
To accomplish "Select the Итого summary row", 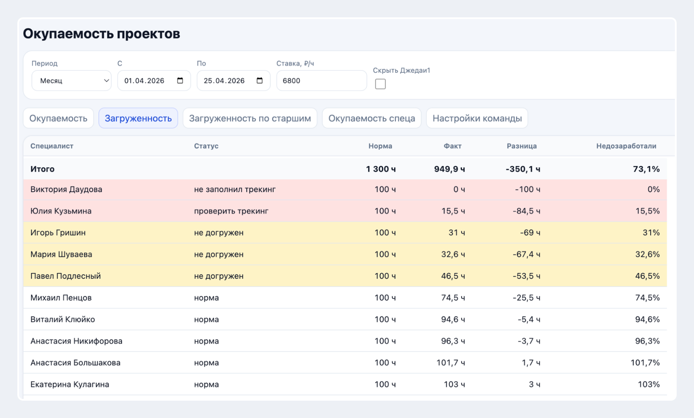I will pyautogui.click(x=345, y=169).
